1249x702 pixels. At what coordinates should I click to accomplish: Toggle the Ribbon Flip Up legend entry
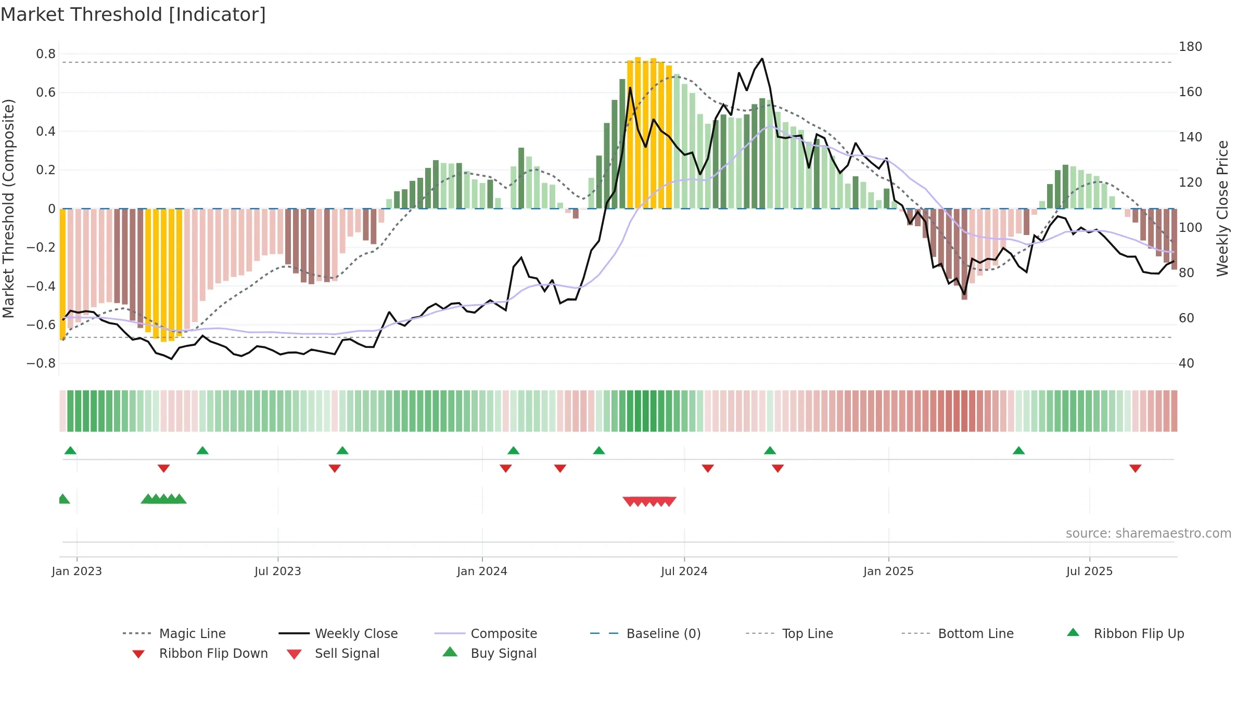tap(1125, 633)
